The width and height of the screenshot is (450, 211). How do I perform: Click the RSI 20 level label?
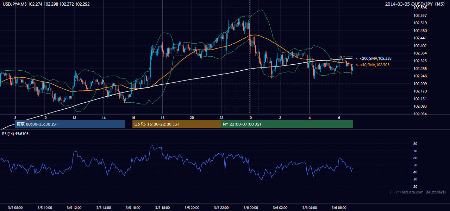pyautogui.click(x=415, y=186)
